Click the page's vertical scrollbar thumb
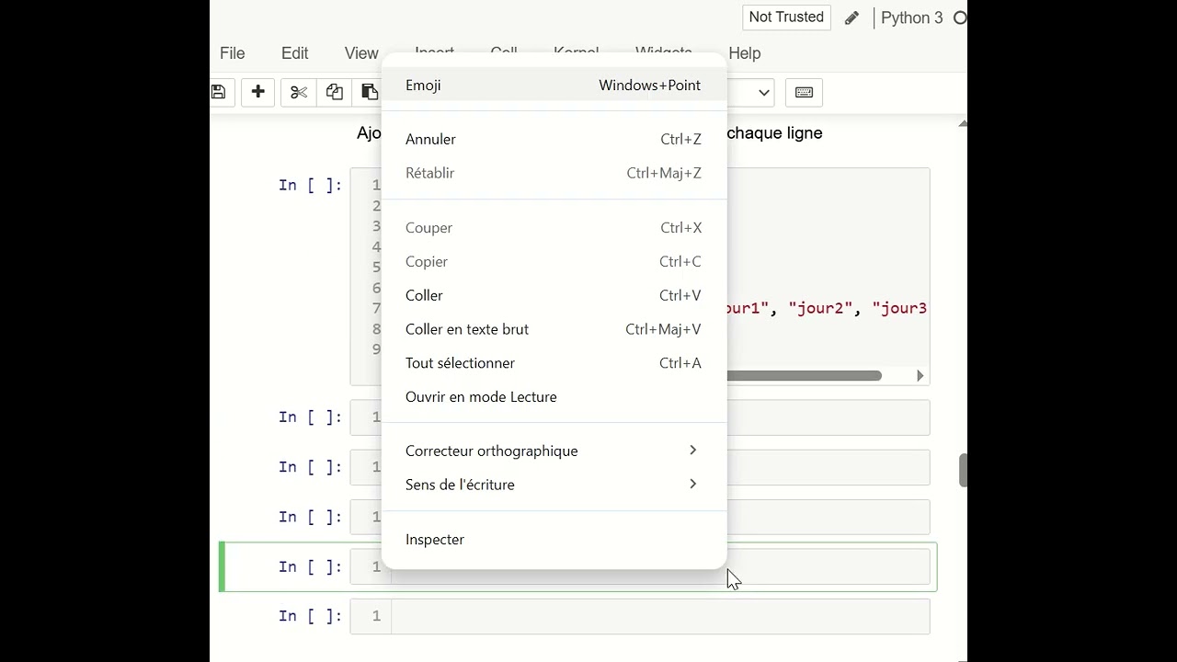The height and width of the screenshot is (662, 1177). (x=963, y=470)
